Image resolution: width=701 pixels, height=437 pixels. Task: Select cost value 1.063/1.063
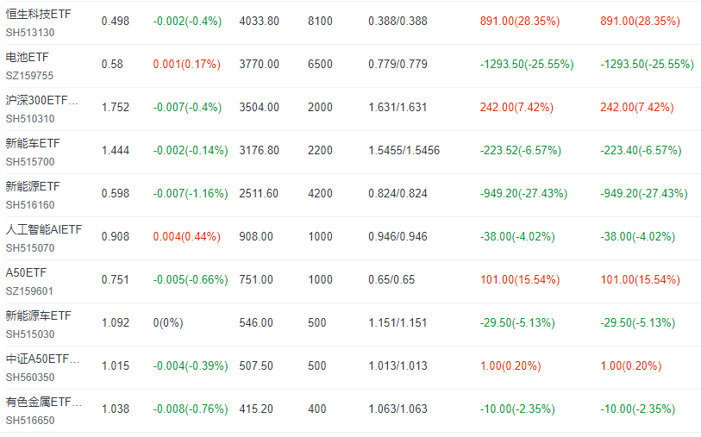[x=397, y=409]
